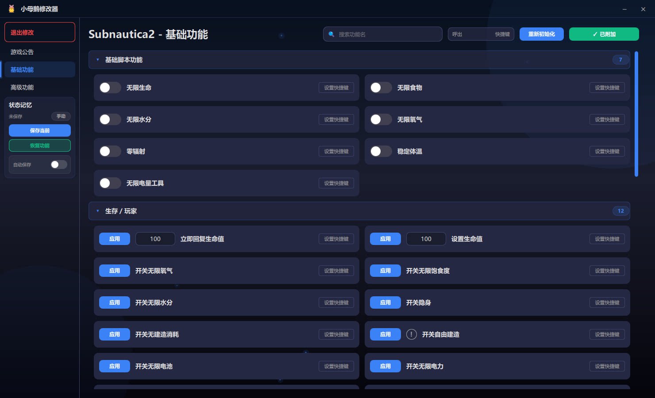This screenshot has width=655, height=398.
Task: Set hotkey for 开关无限电力
Action: point(607,366)
